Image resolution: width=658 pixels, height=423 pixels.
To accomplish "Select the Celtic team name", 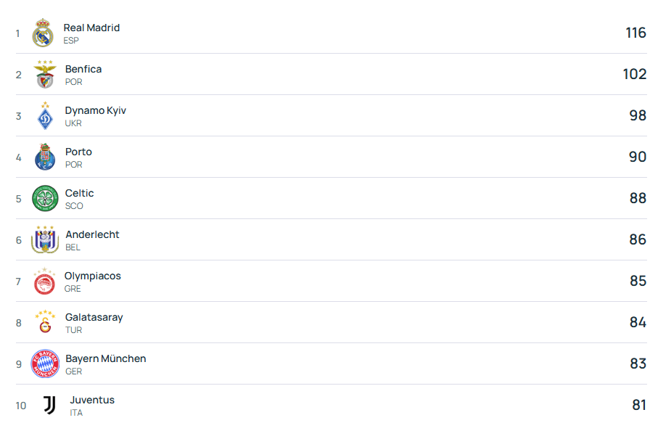I will [x=80, y=193].
